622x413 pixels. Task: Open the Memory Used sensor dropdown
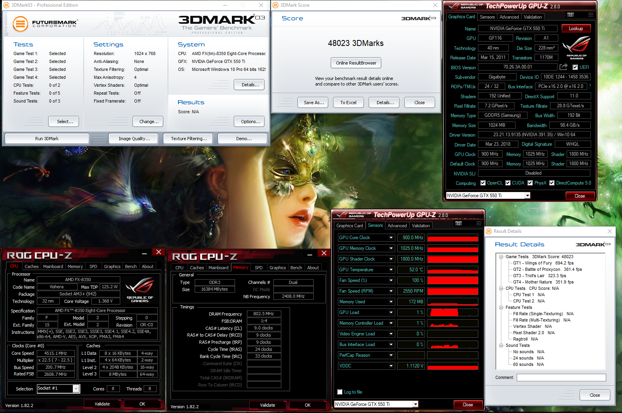[x=391, y=302]
